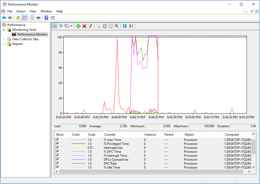Add a new counter with the green plus

click(78, 25)
